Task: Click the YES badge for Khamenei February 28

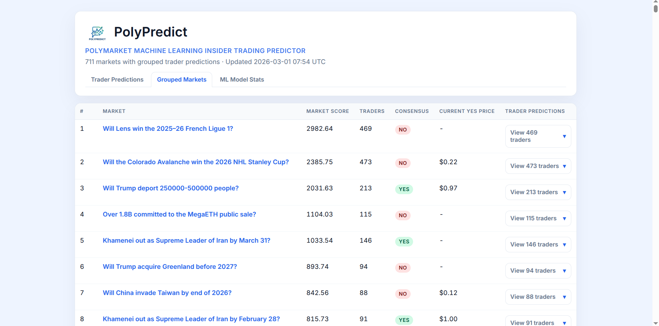Action: click(x=404, y=320)
